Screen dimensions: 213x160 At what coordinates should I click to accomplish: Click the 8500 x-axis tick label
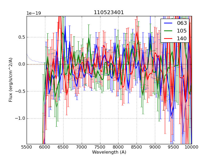pyautogui.click(x=137, y=147)
